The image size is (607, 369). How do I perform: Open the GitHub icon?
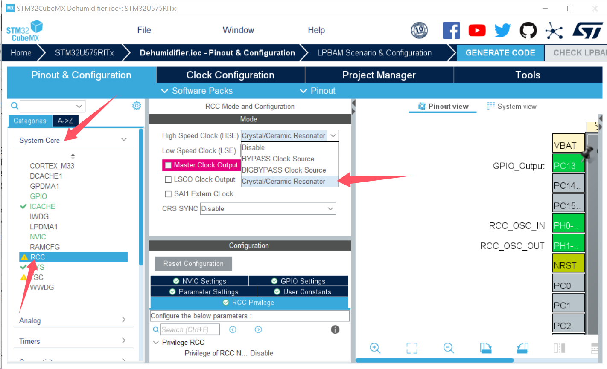[x=528, y=30]
